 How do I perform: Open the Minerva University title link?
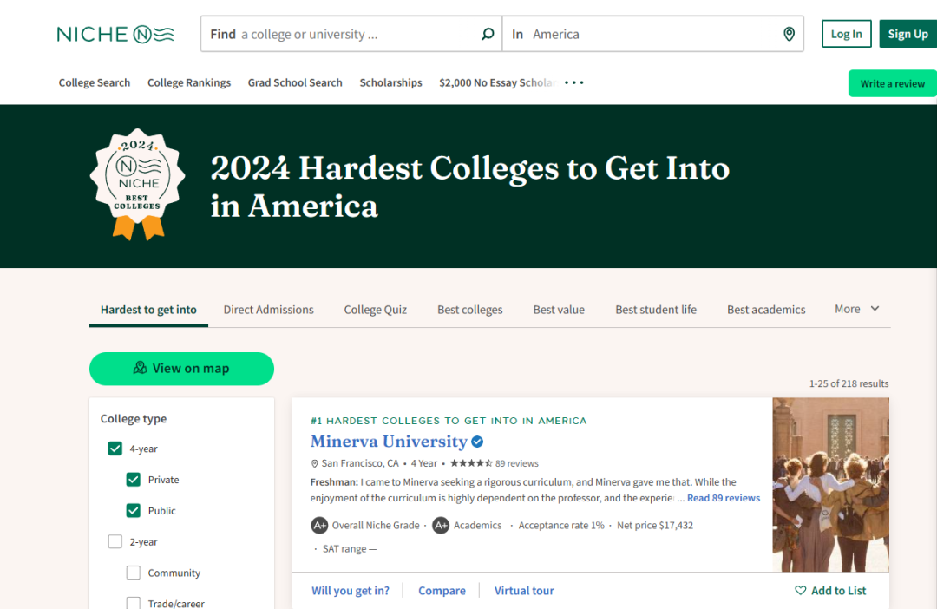pyautogui.click(x=389, y=441)
